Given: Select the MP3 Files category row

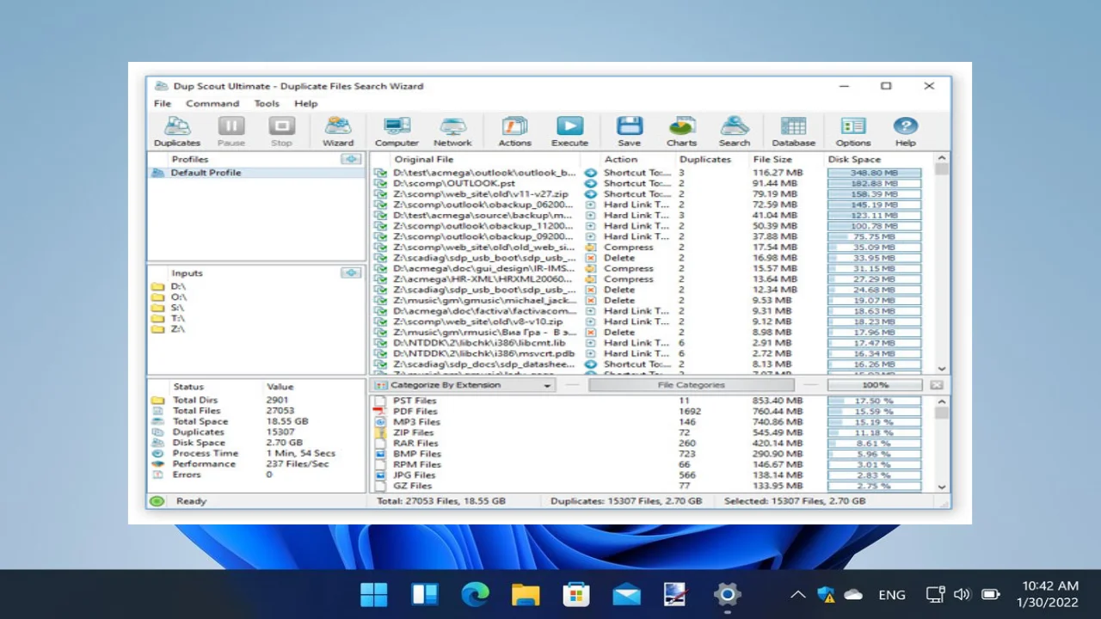Looking at the screenshot, I should [x=654, y=422].
